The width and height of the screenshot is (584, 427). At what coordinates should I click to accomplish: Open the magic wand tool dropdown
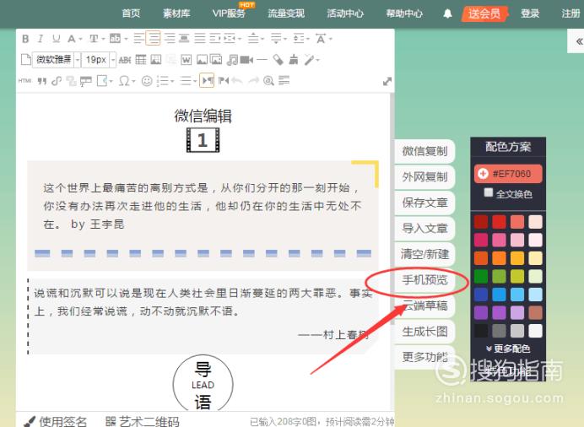[317, 60]
